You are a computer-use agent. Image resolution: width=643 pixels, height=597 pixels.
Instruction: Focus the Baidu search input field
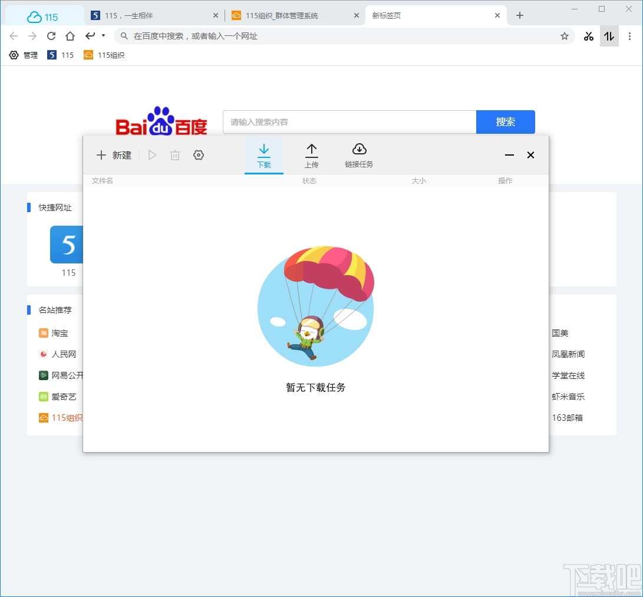coord(349,122)
